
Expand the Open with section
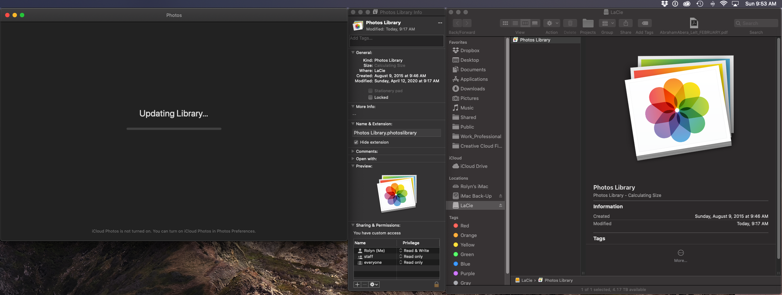click(x=353, y=159)
